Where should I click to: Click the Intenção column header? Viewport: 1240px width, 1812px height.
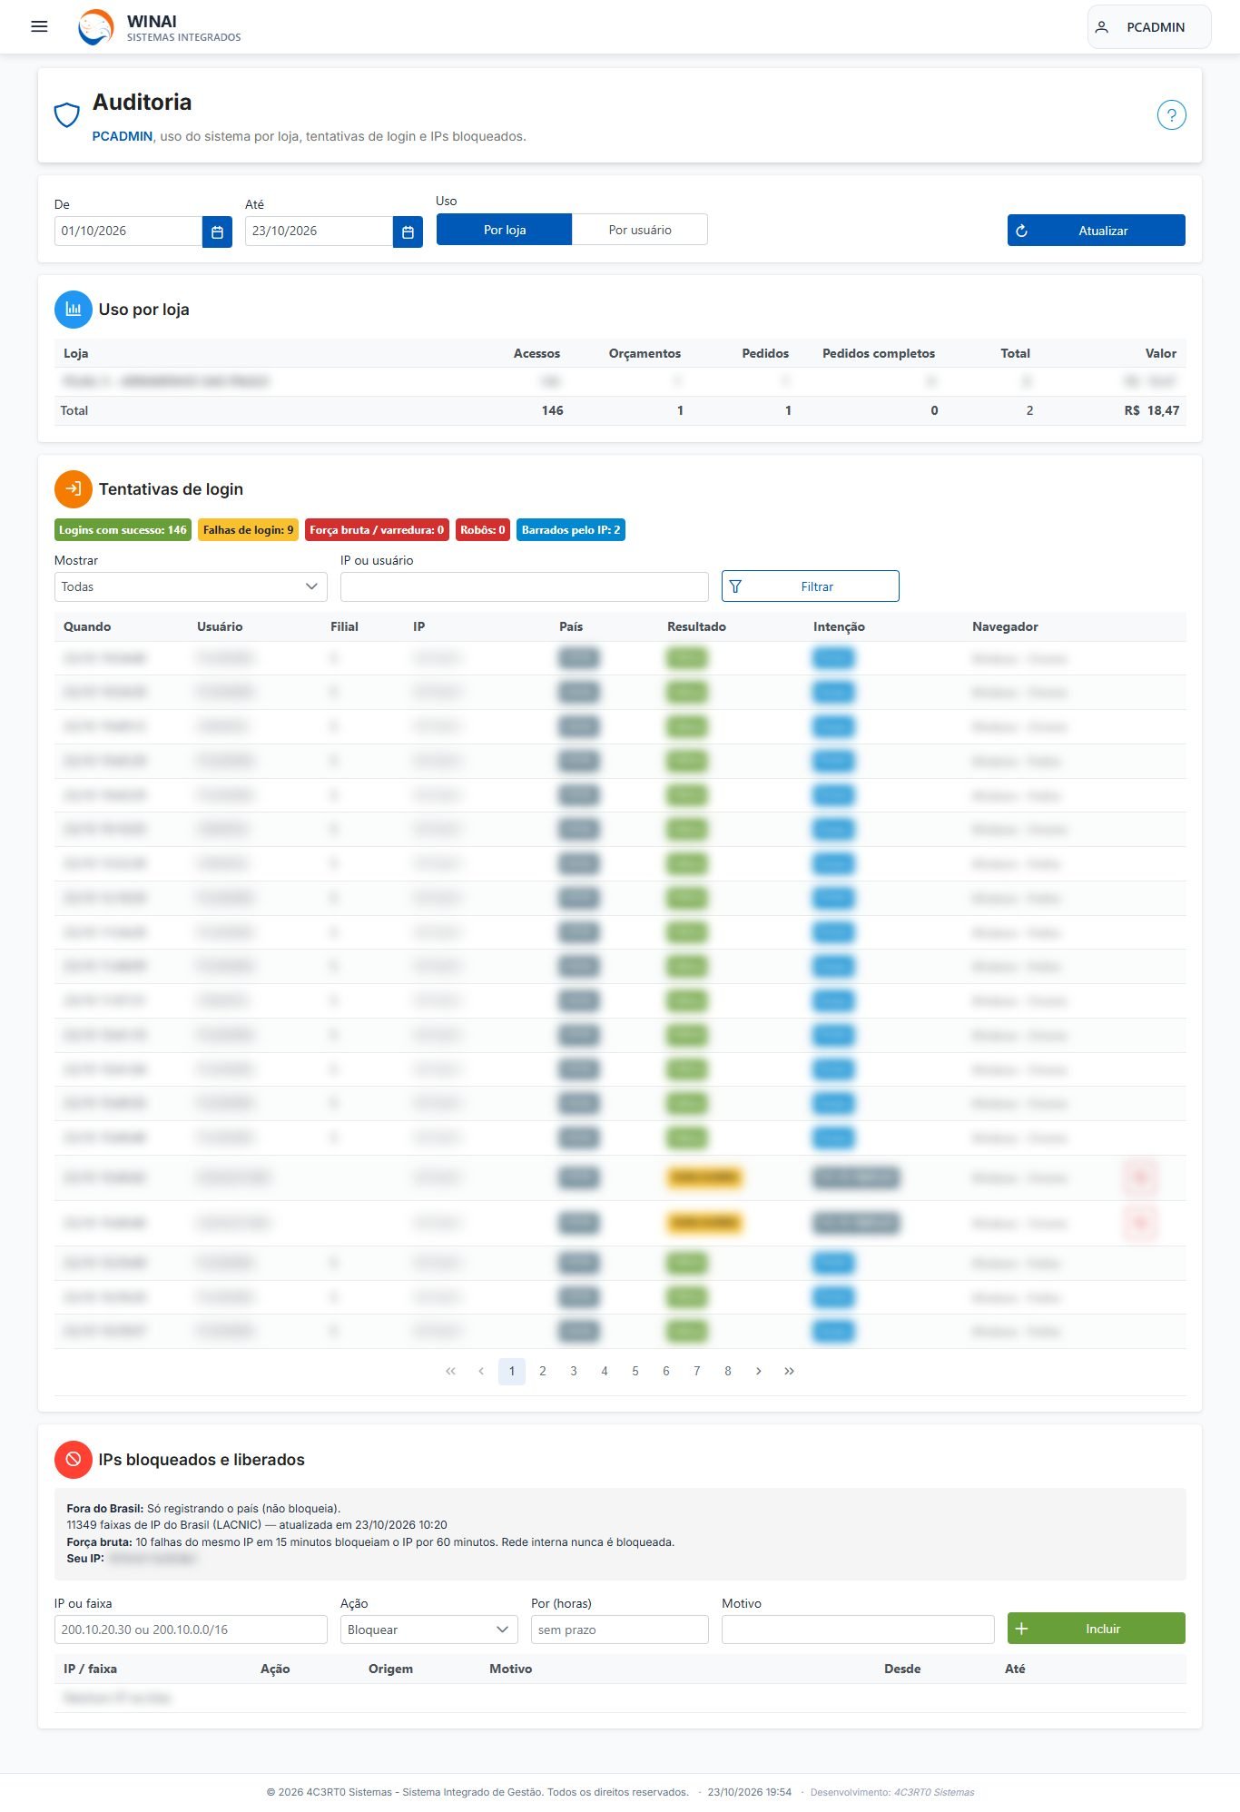(x=839, y=626)
